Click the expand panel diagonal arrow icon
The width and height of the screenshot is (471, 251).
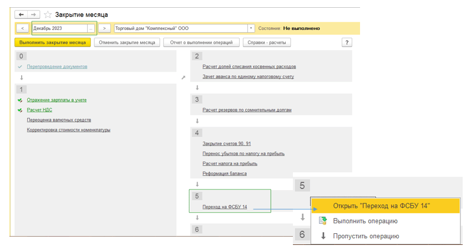tap(184, 78)
